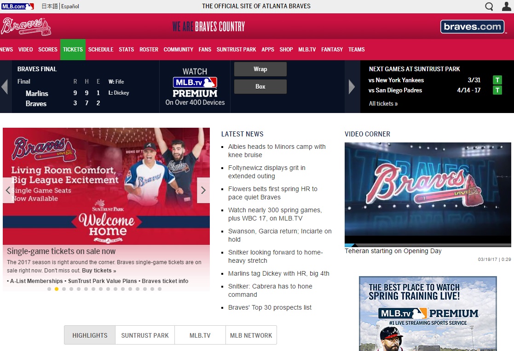The height and width of the screenshot is (351, 514).
Task: Switch language to Japanese
Action: coord(50,6)
